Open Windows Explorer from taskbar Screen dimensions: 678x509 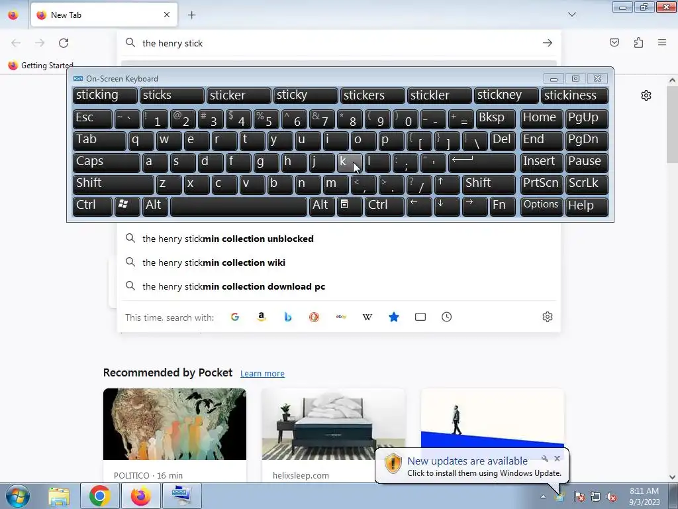click(x=59, y=496)
